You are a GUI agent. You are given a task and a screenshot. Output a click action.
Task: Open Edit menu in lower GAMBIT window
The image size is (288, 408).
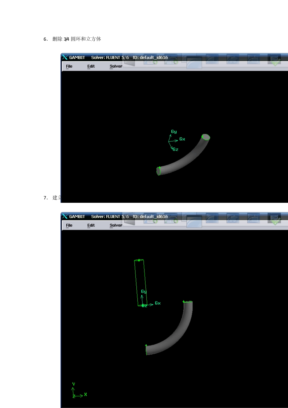(91, 225)
